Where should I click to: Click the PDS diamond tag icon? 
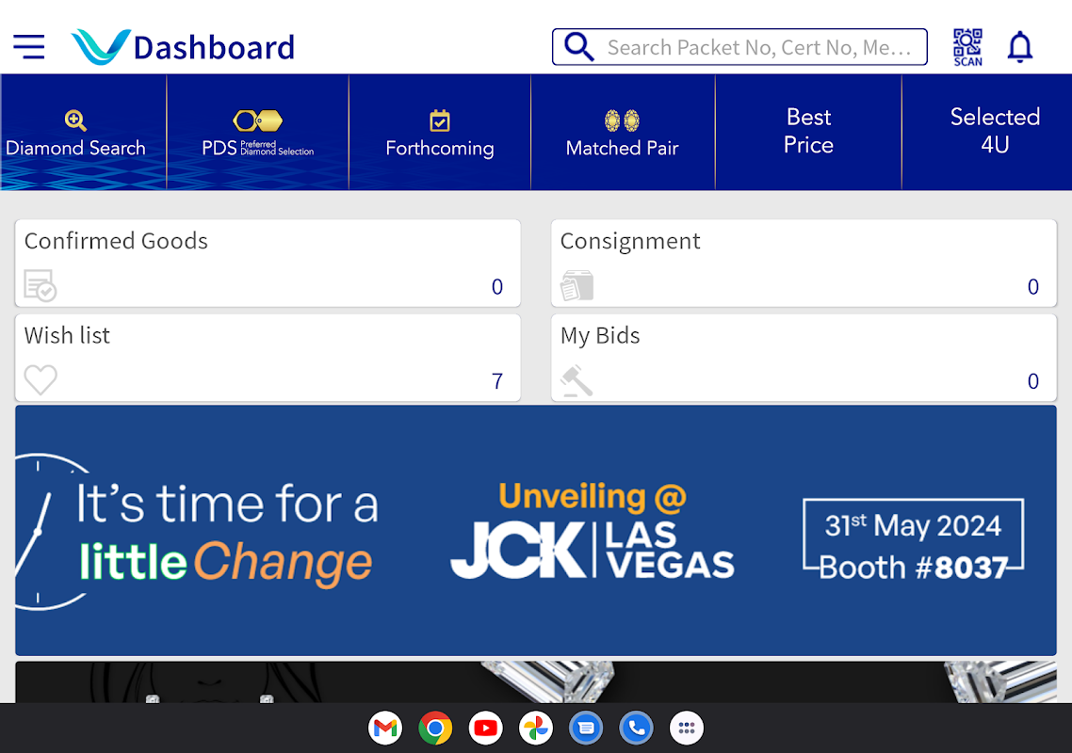point(257,120)
